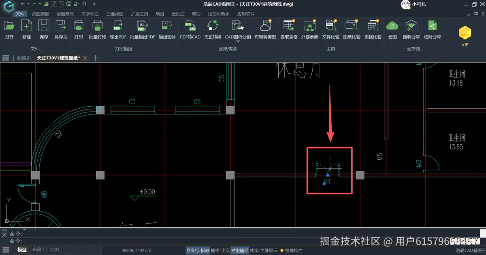Open the 三维视图 ribbon tab

115,14
